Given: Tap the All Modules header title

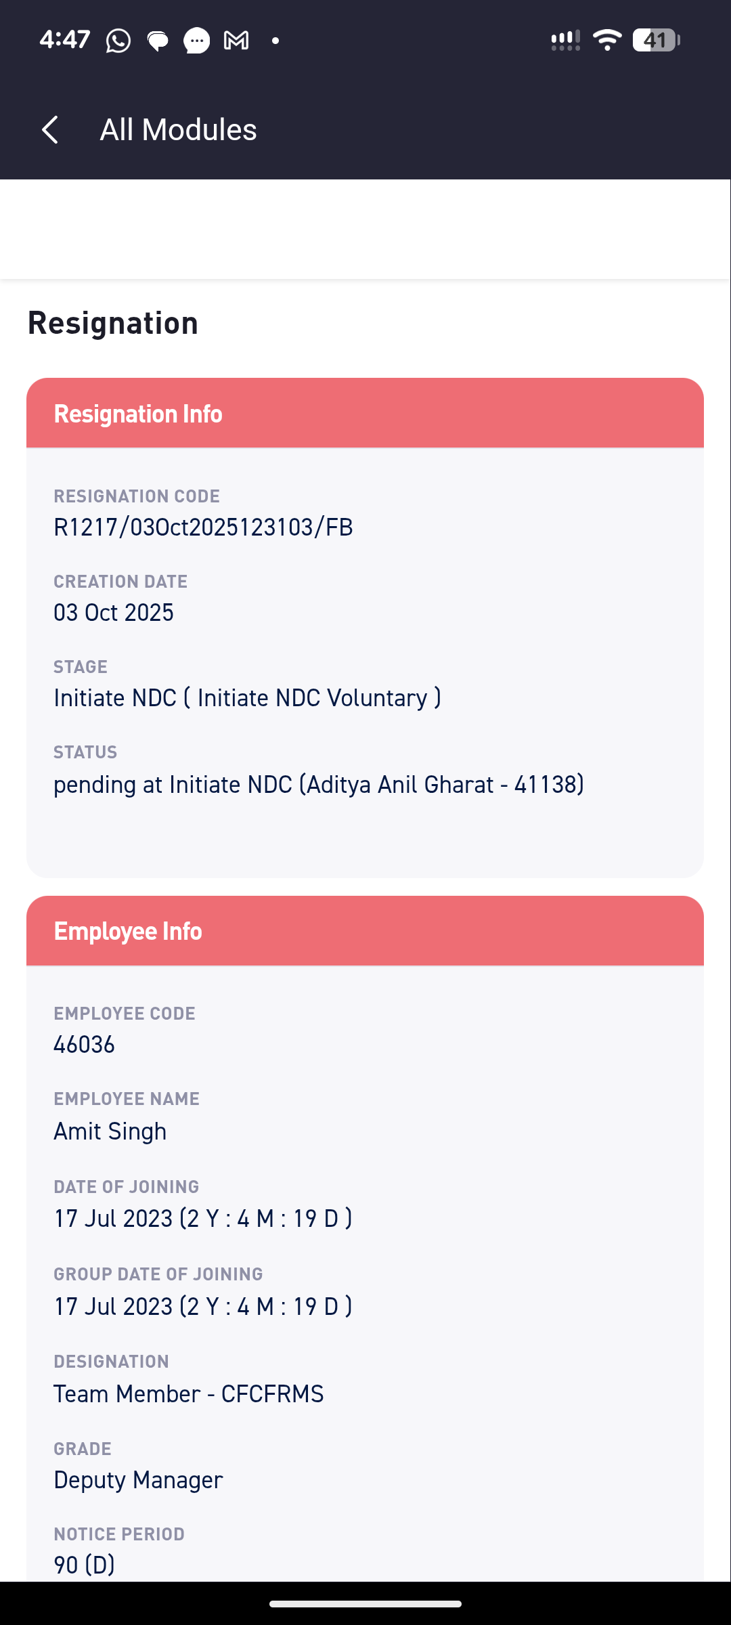Looking at the screenshot, I should 178,129.
